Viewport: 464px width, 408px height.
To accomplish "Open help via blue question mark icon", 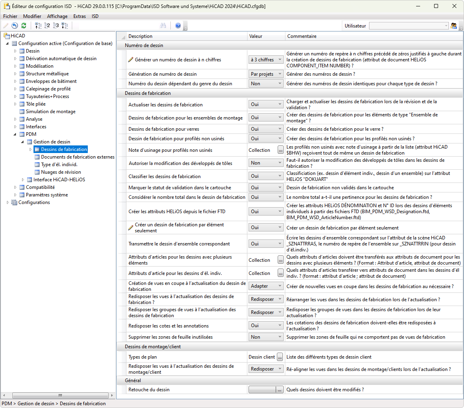I will [178, 25].
